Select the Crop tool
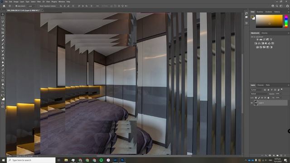 pyautogui.click(x=3, y=29)
